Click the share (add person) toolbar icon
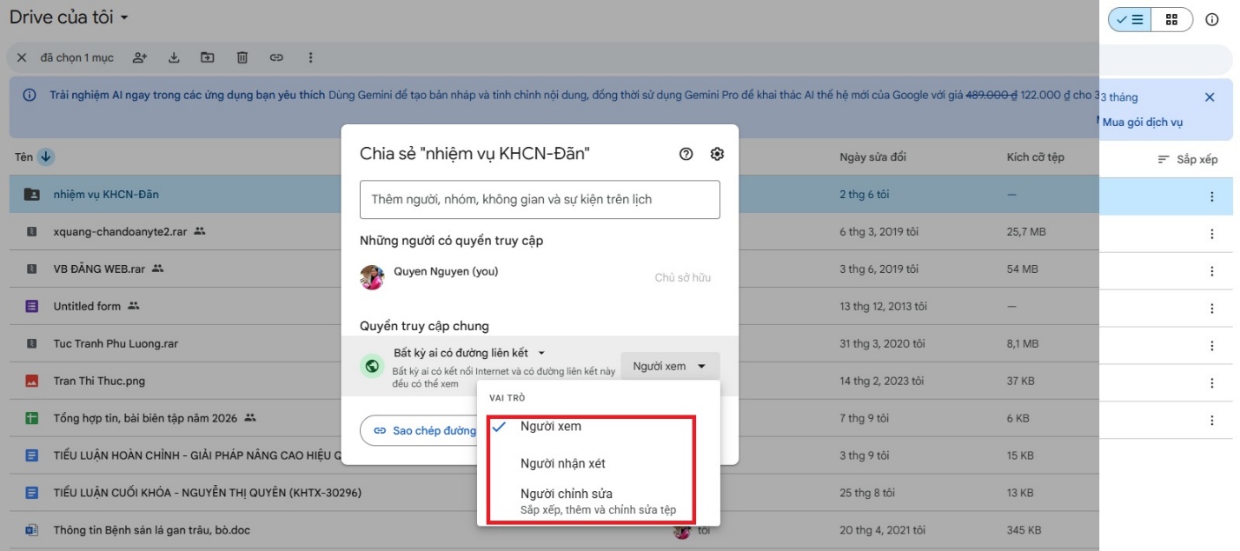The height and width of the screenshot is (551, 1240). pos(140,57)
